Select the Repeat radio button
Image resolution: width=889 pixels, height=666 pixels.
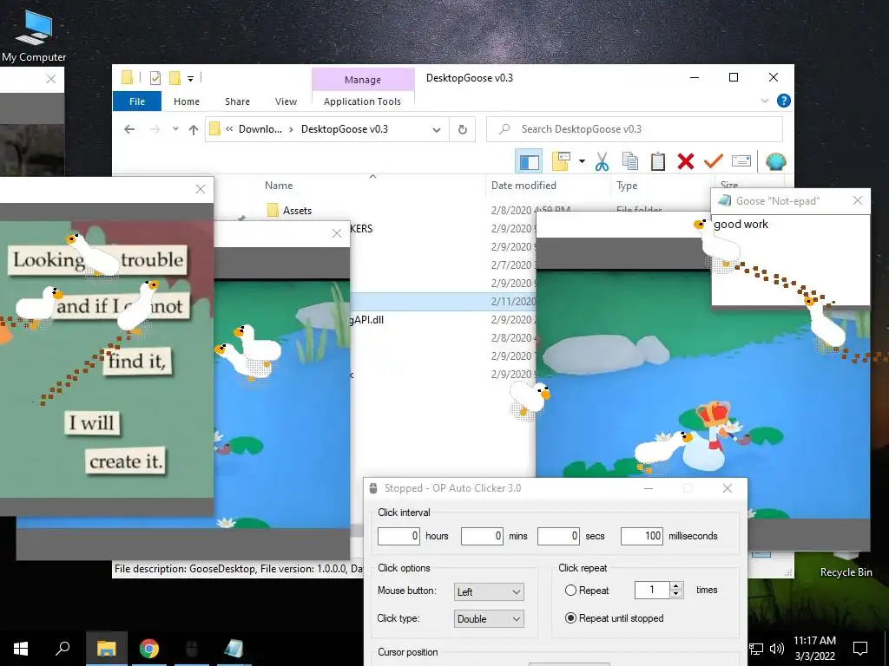[571, 590]
